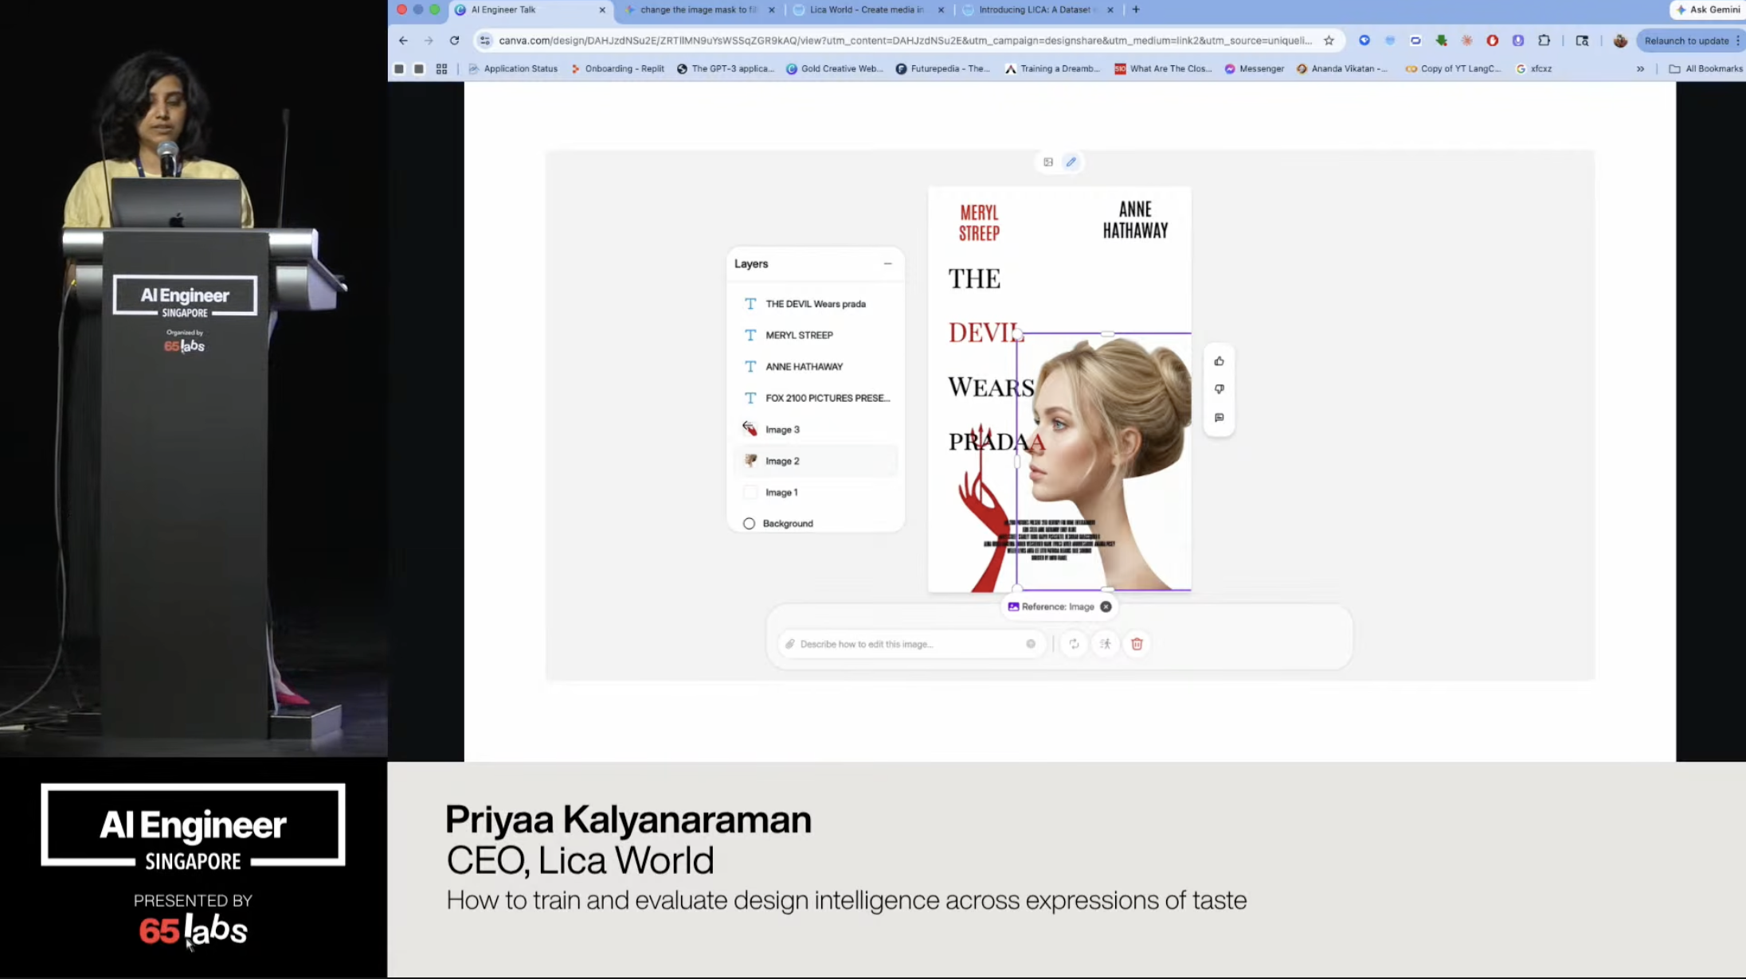Click the word THE on the poster
Image resolution: width=1746 pixels, height=979 pixels.
coord(974,279)
